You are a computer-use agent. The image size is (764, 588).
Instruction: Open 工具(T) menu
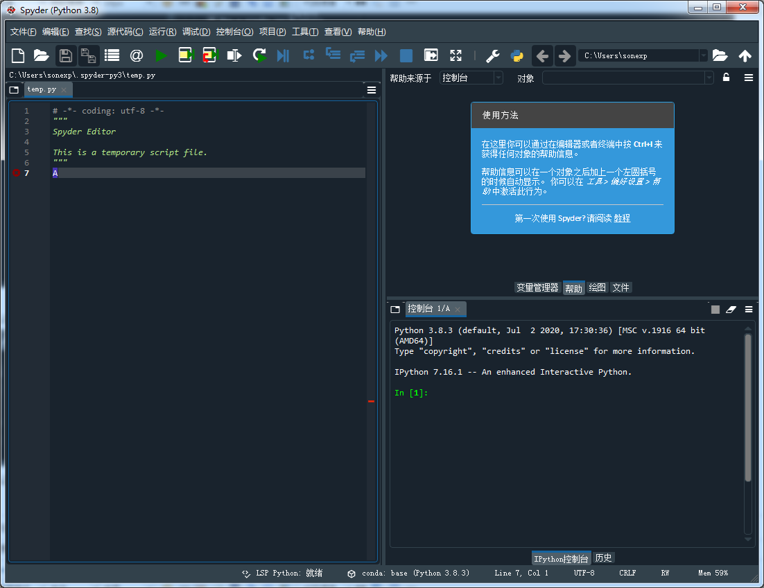click(x=305, y=32)
